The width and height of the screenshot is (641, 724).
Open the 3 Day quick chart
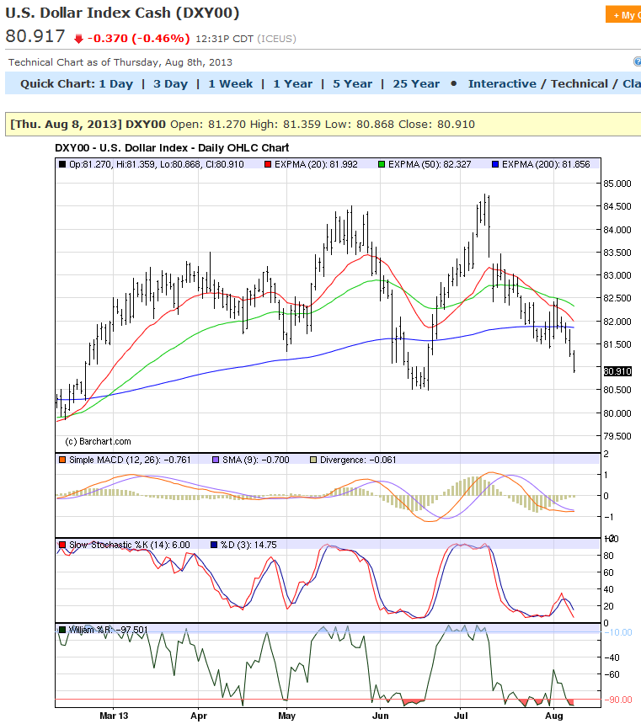[170, 84]
